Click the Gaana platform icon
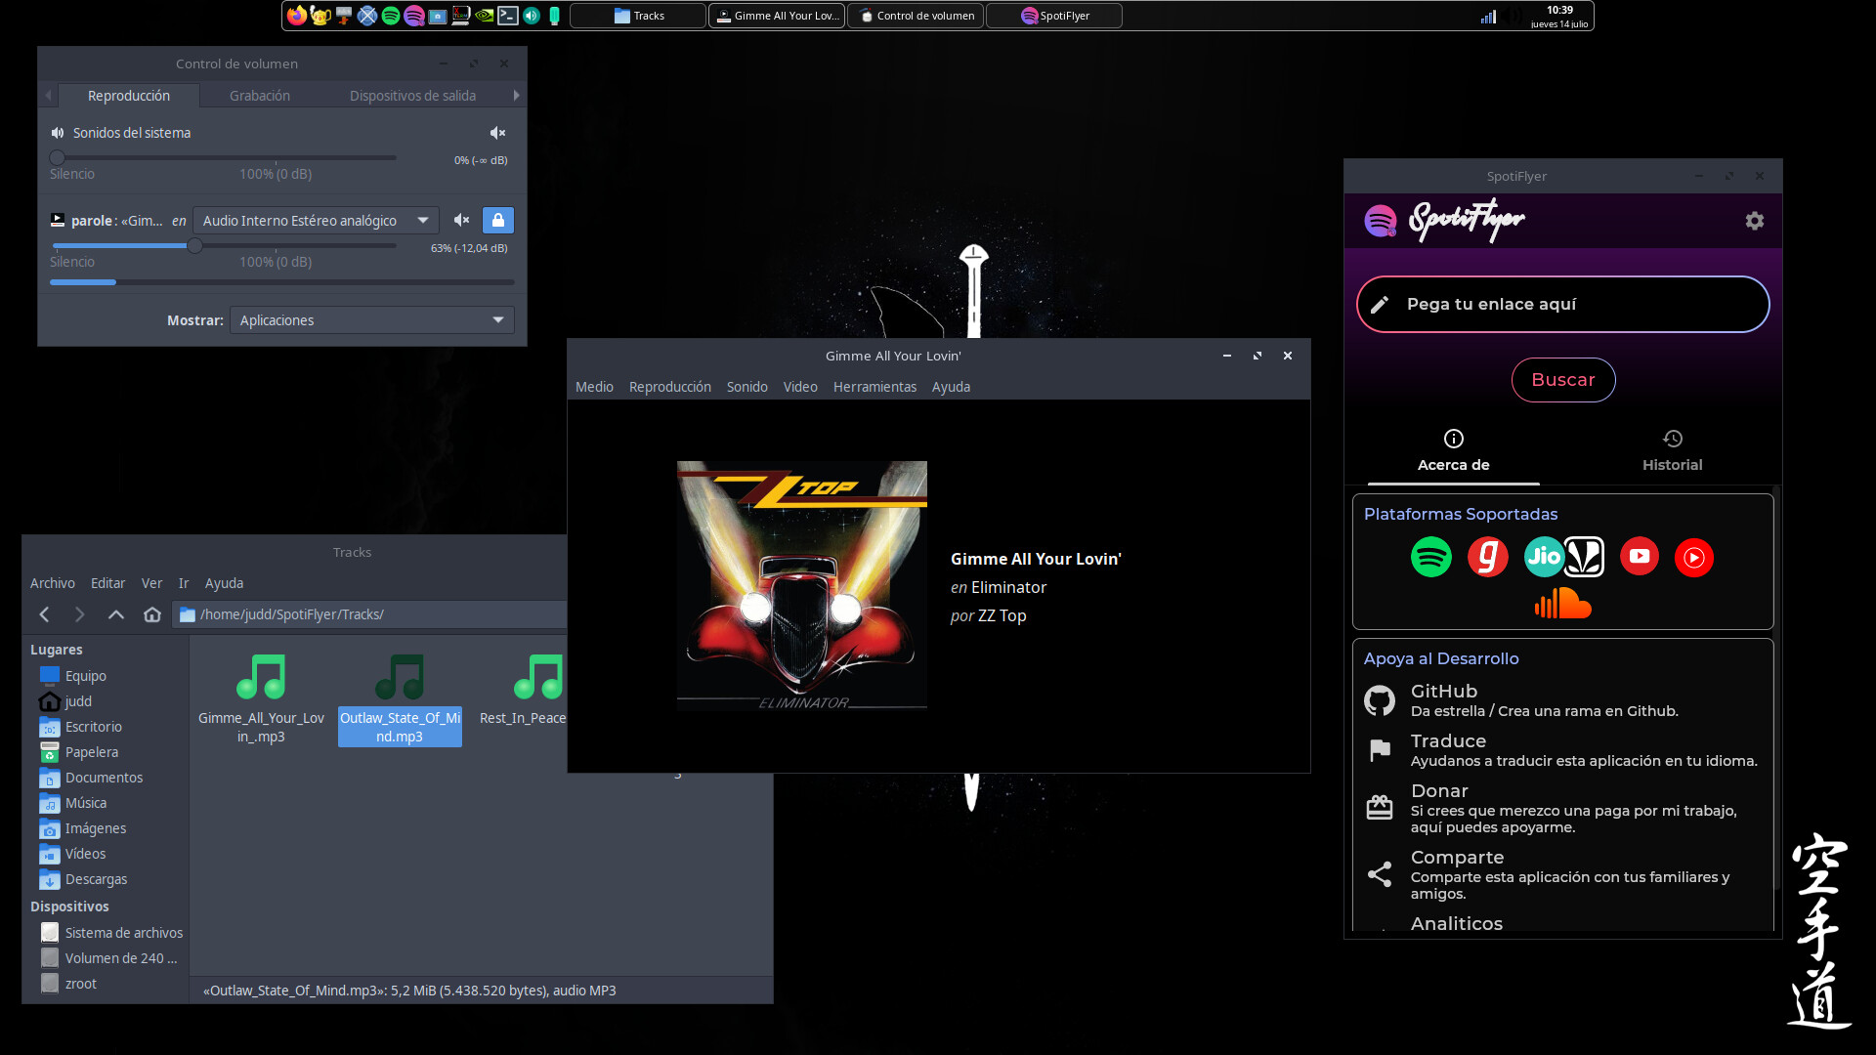Image resolution: width=1876 pixels, height=1055 pixels. 1487,557
